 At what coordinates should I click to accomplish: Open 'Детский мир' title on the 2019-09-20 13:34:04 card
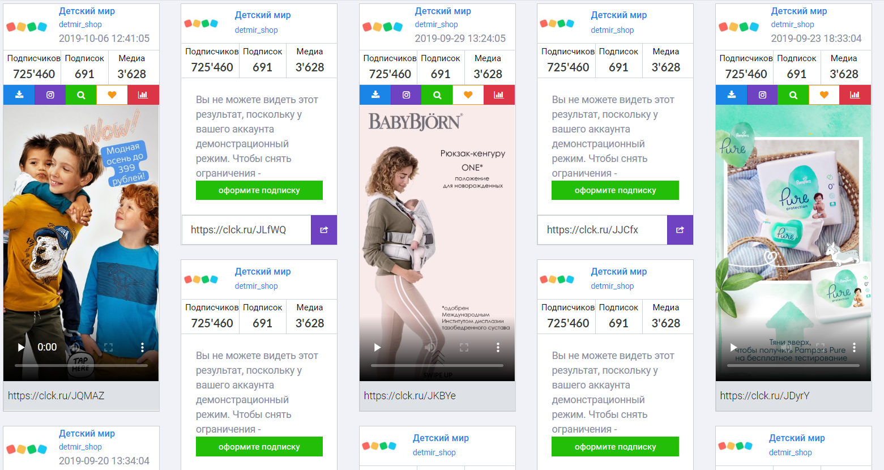click(87, 433)
